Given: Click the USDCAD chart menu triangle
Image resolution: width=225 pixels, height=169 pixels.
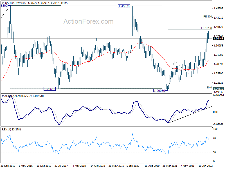Looking at the screenshot, I should (x=3, y=3).
